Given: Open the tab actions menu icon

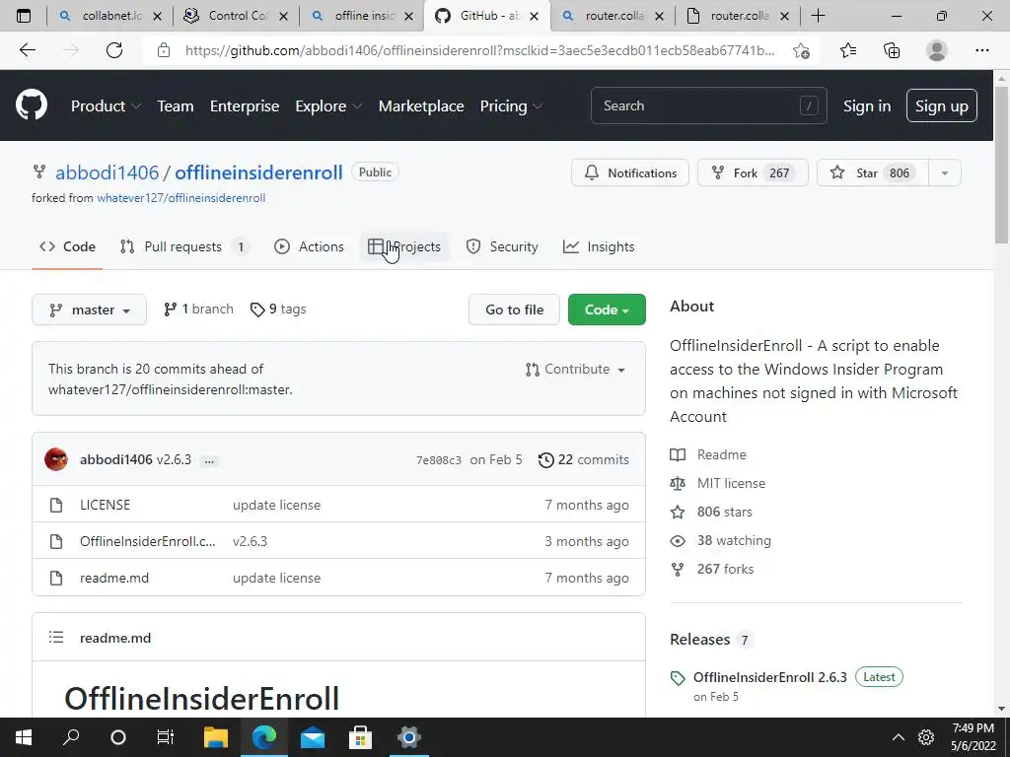Looking at the screenshot, I should coord(24,16).
